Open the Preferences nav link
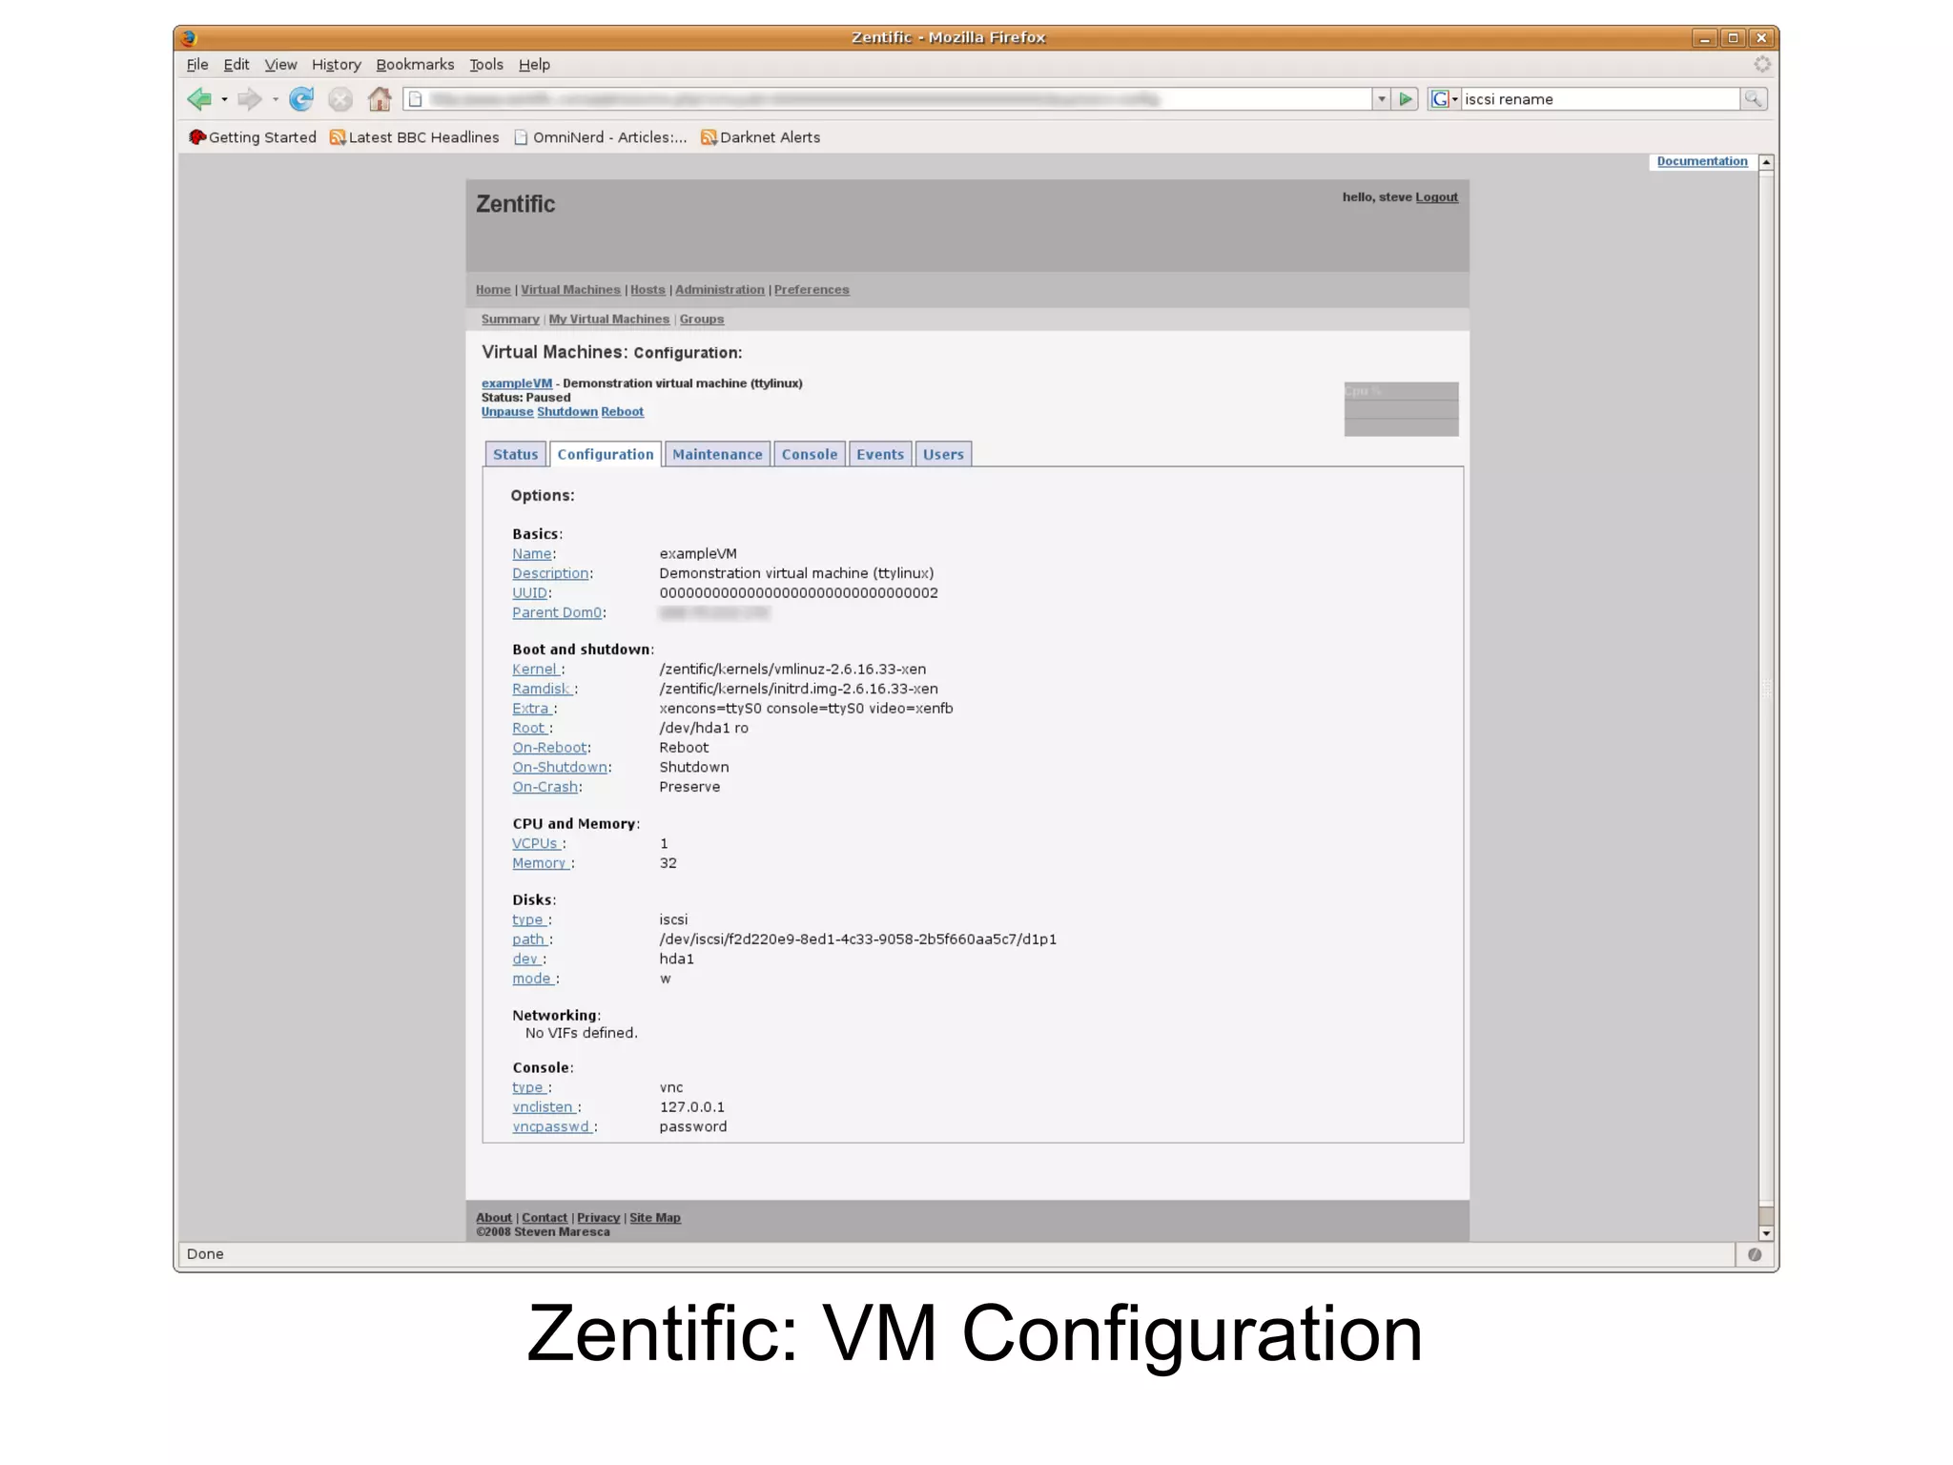Image resolution: width=1953 pixels, height=1465 pixels. tap(812, 290)
